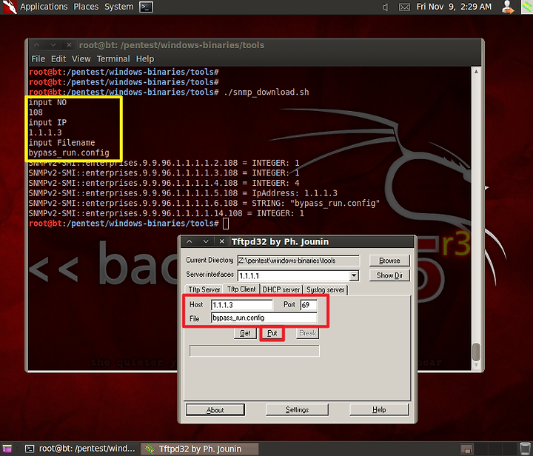Open View menu in terminal window

(x=81, y=58)
